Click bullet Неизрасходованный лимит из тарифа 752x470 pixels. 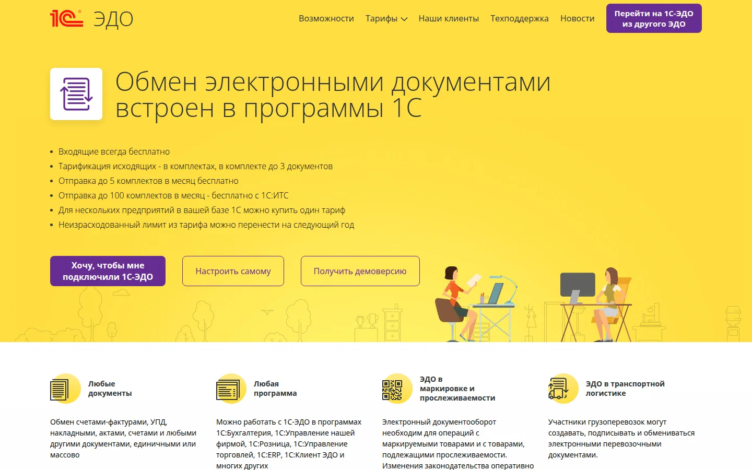206,225
